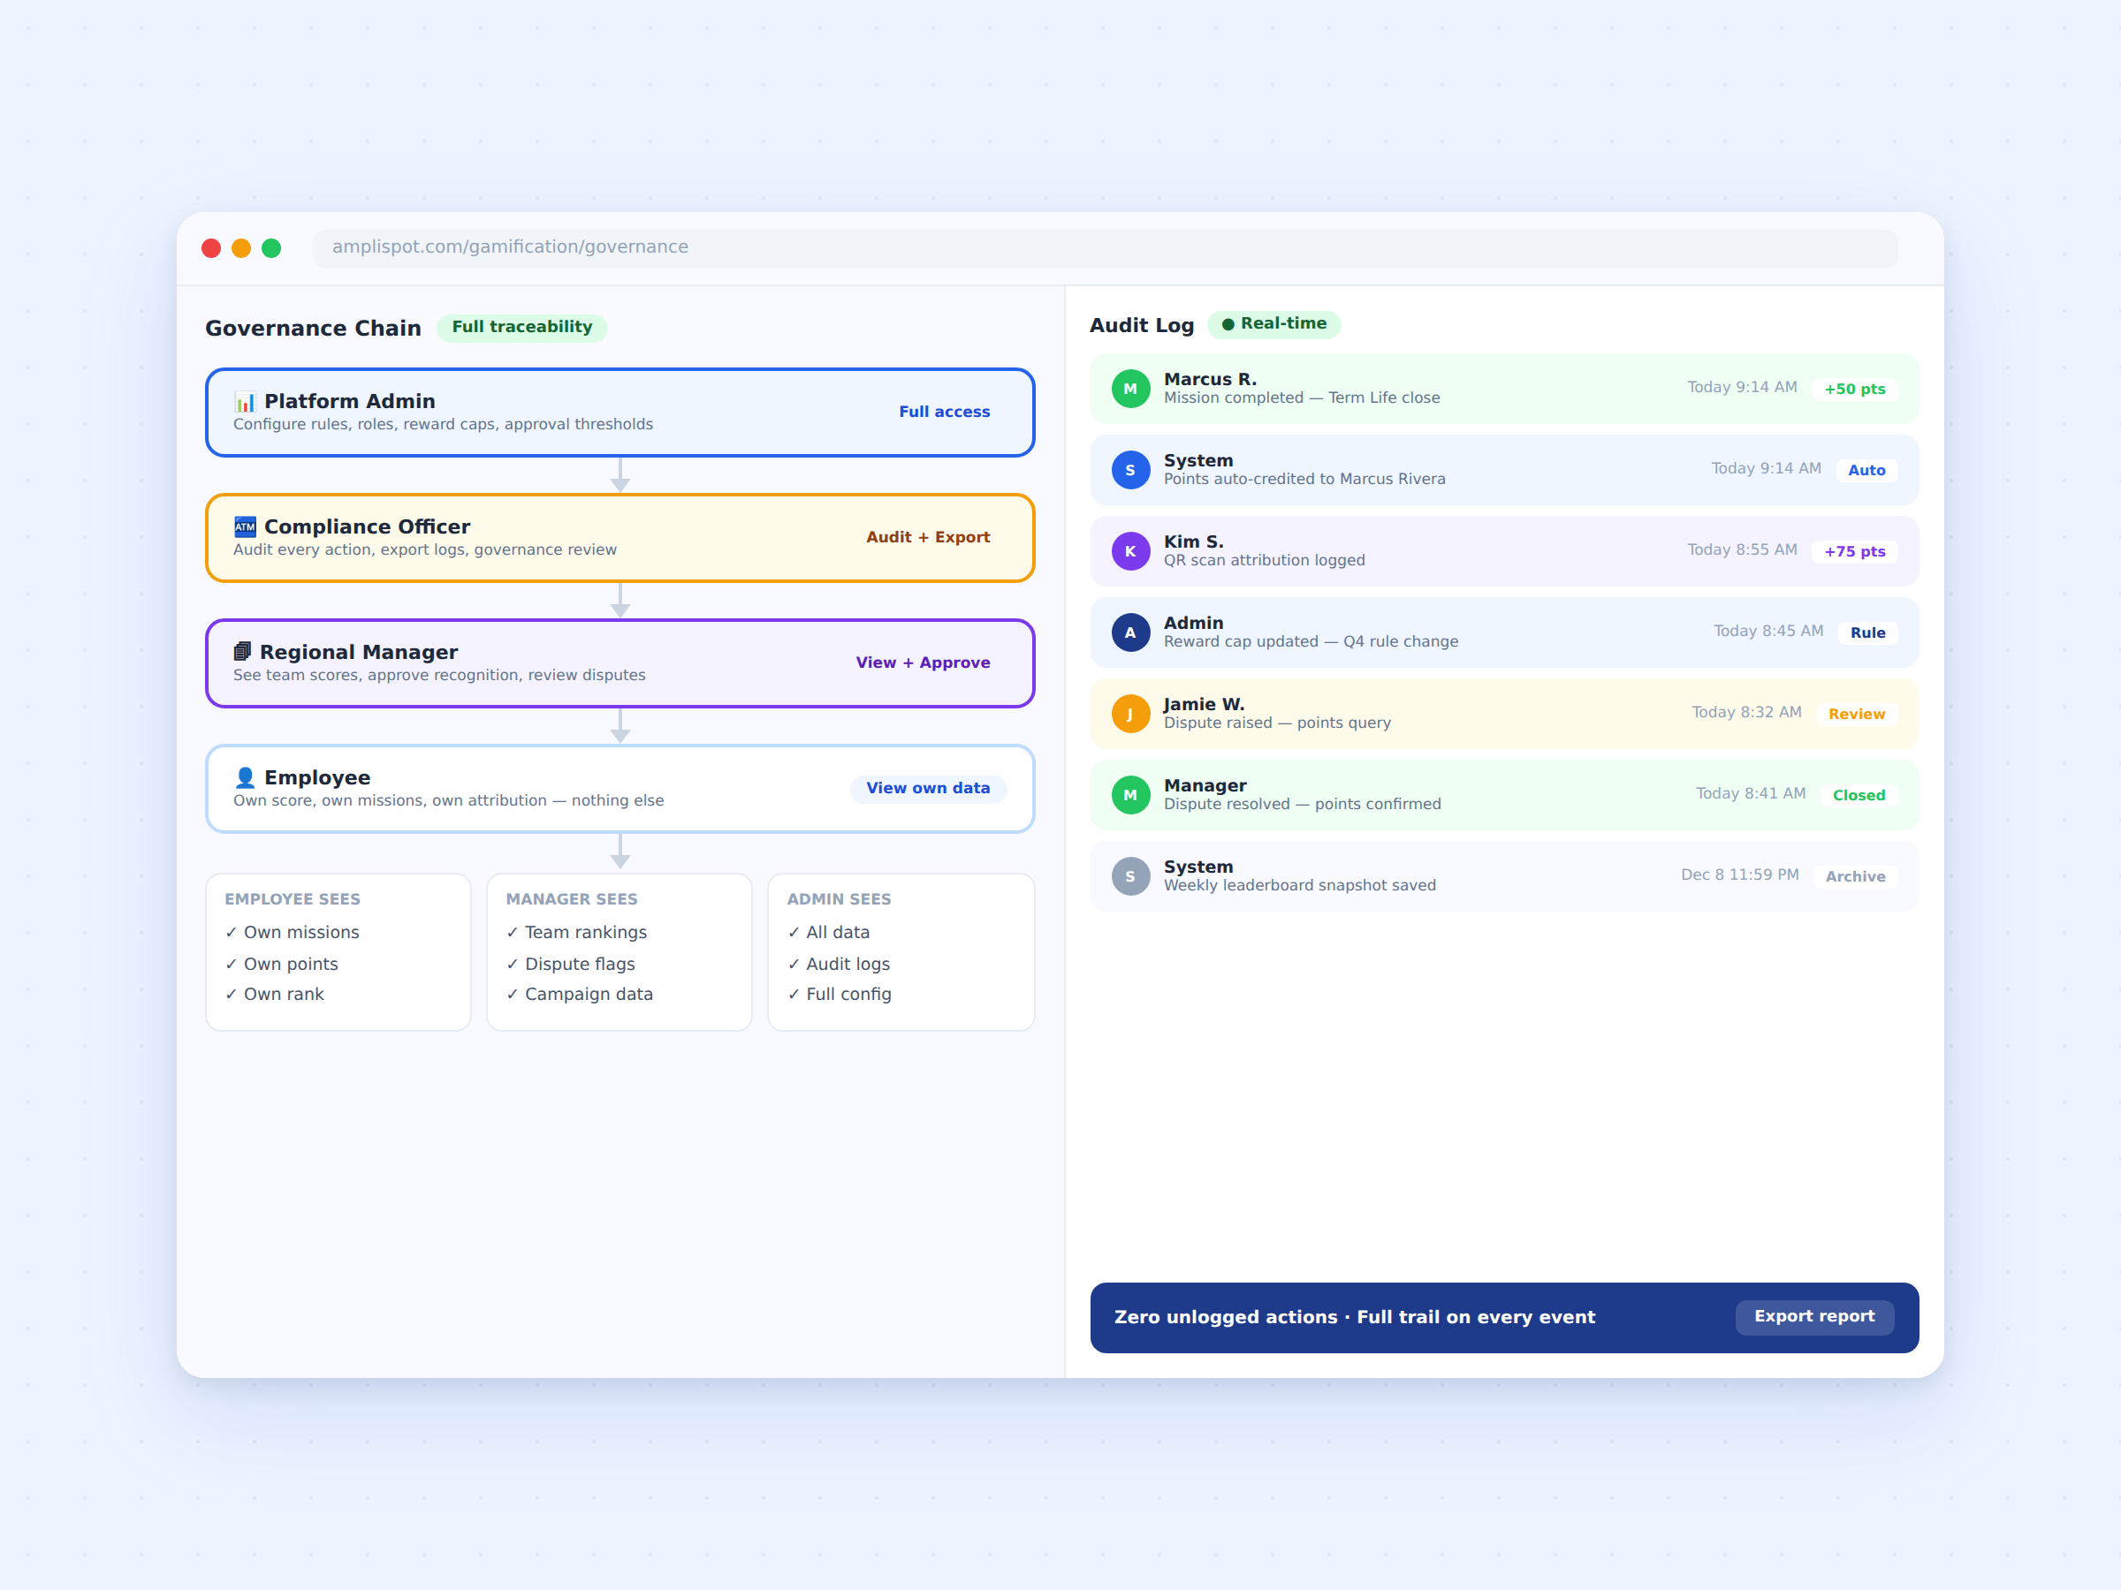The image size is (2121, 1590).
Task: Click Marcus R. green avatar
Action: [x=1130, y=390]
